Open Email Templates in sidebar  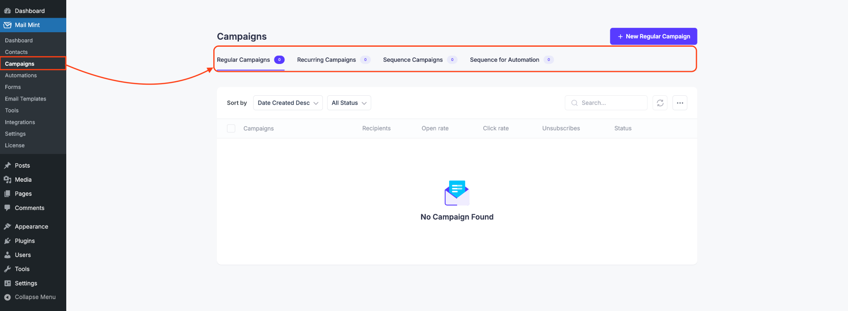[x=26, y=99]
